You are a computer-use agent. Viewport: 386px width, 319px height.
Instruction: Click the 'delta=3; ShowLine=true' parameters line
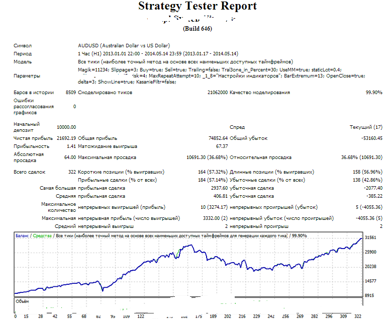pos(127,82)
